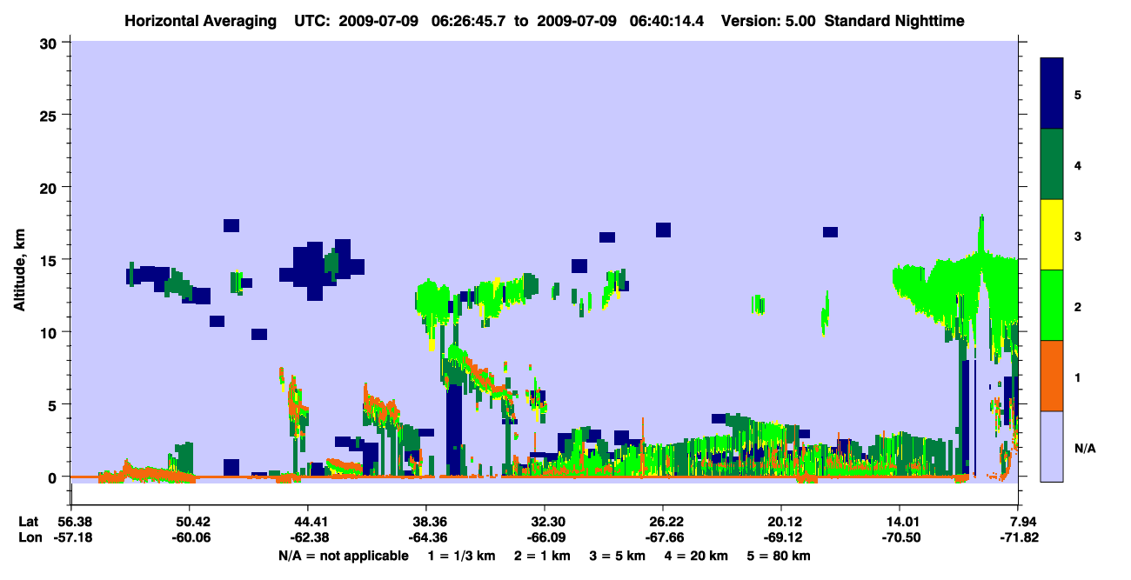The width and height of the screenshot is (1131, 580).
Task: Click the 15 km altitude tick label
Action: (x=49, y=260)
